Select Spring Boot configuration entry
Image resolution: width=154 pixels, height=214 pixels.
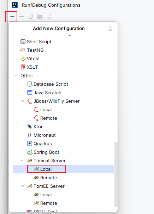point(46,152)
